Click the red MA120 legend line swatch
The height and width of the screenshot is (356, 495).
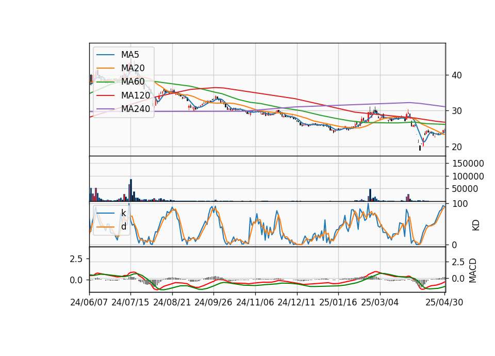point(105,95)
